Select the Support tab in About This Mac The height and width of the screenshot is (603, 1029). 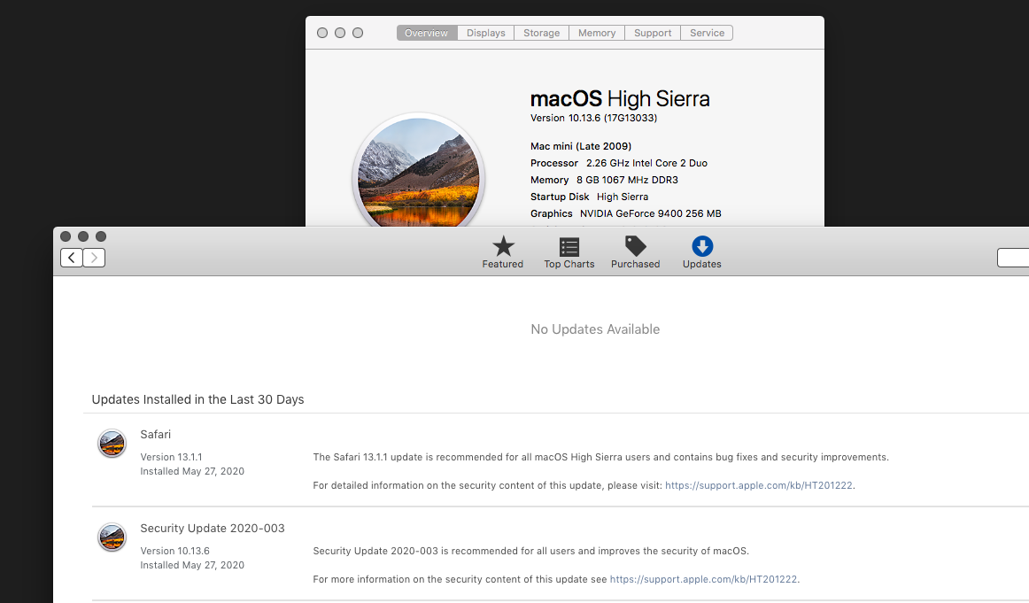click(653, 33)
